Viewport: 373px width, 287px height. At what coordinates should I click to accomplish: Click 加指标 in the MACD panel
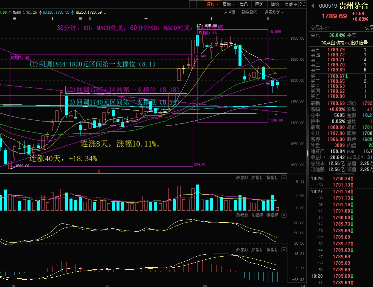(257, 250)
